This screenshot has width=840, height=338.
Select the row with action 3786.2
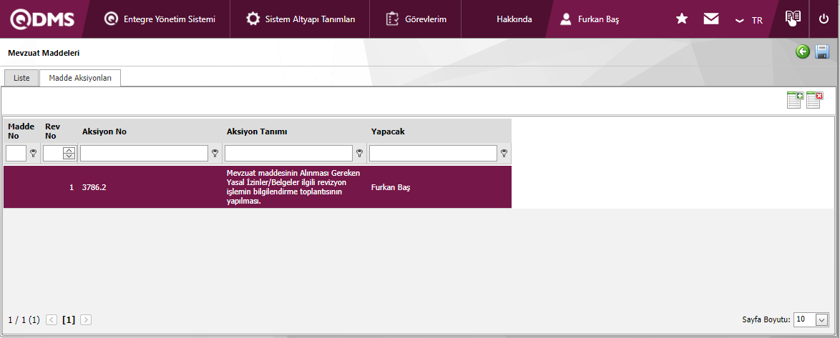pos(258,187)
